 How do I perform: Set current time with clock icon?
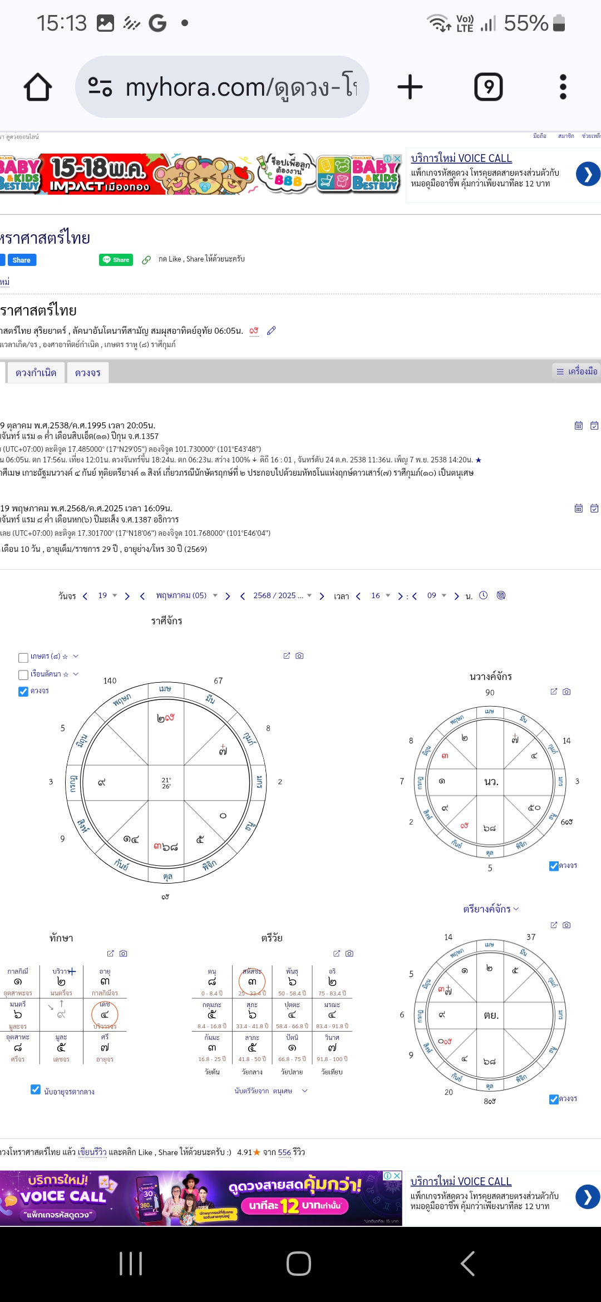click(x=484, y=595)
